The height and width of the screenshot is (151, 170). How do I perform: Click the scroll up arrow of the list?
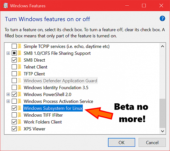tap(162, 46)
